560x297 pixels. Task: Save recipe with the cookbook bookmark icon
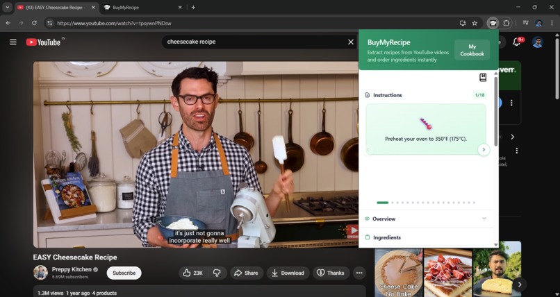[x=482, y=77]
